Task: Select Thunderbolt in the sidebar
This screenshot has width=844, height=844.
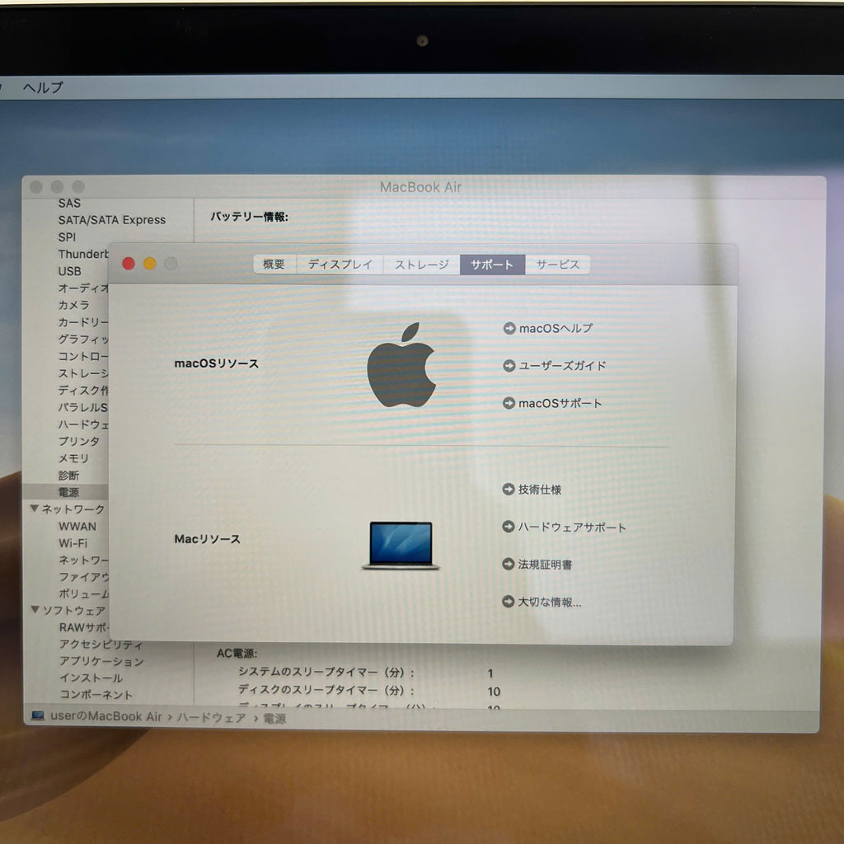Action: (83, 254)
